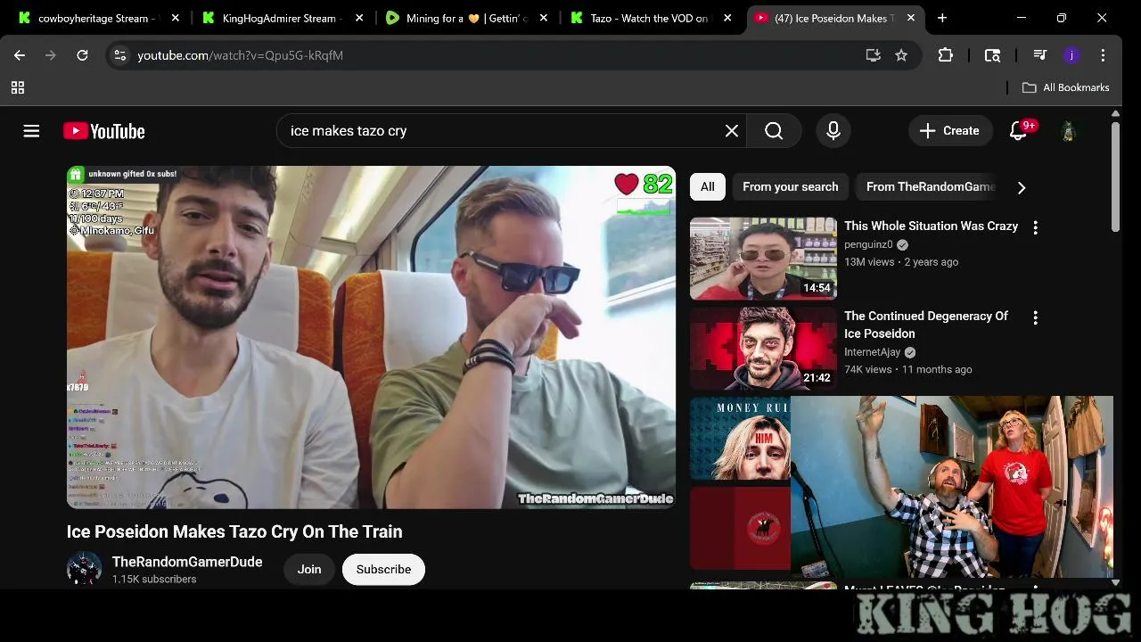Image resolution: width=1141 pixels, height=642 pixels.
Task: Switch to Tazo Watch the VOD tab
Action: click(x=649, y=18)
